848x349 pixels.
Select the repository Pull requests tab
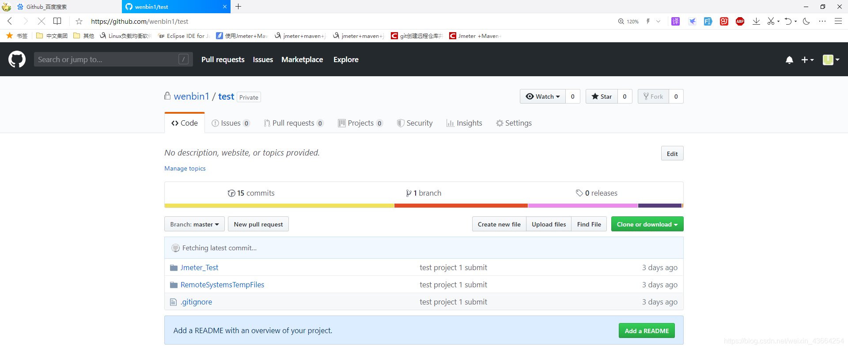(x=294, y=123)
